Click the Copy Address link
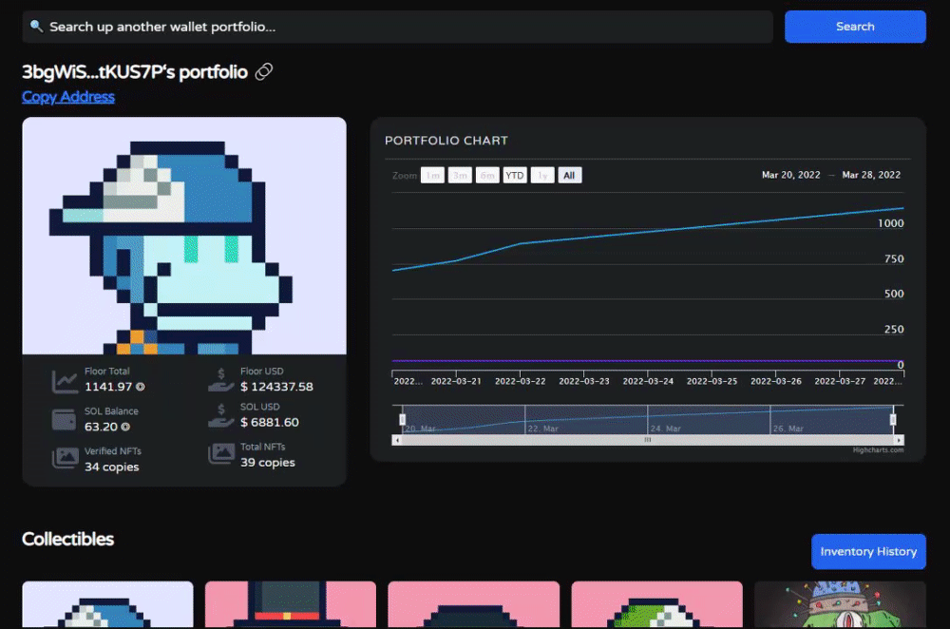This screenshot has width=950, height=629. (67, 97)
